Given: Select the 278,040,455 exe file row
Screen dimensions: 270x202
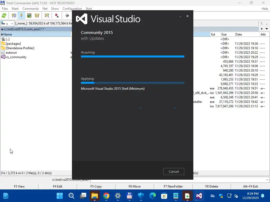Looking at the screenshot, I should pos(231,88).
